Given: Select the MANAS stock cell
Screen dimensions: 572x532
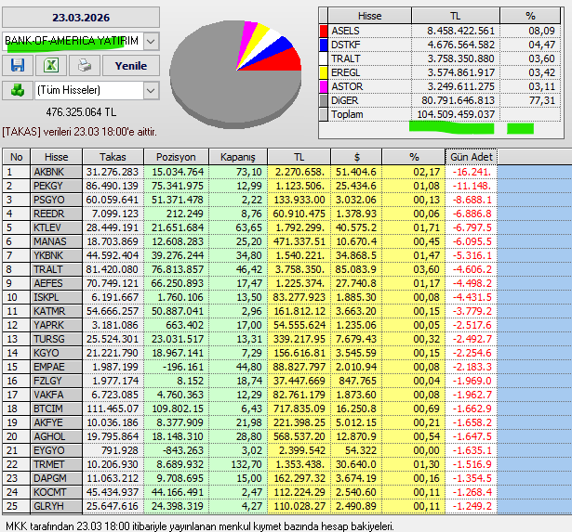Looking at the screenshot, I should (57, 241).
